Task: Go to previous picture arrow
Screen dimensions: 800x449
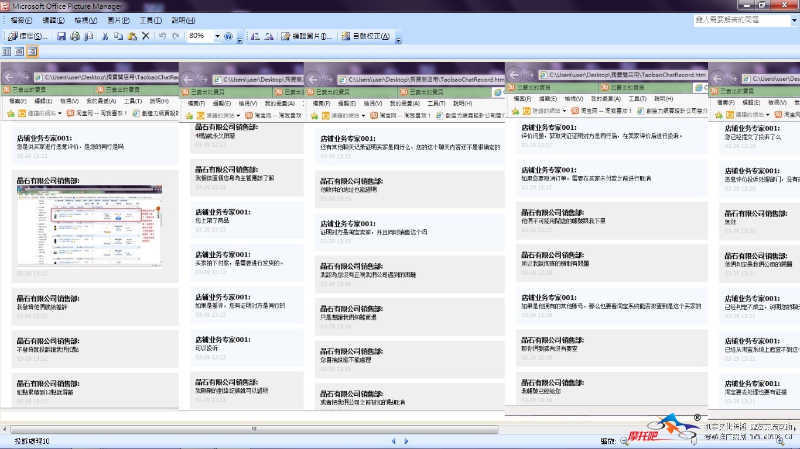Action: (394, 441)
